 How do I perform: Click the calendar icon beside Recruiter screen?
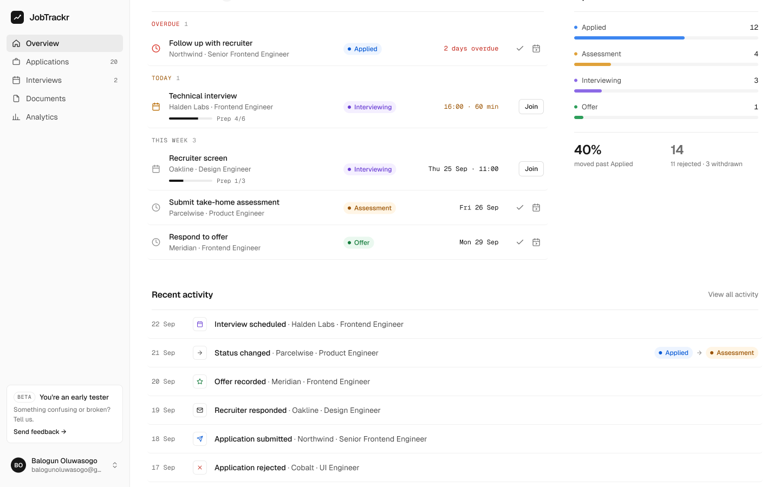tap(156, 169)
